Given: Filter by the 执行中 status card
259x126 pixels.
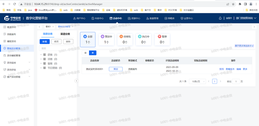Looking at the screenshot, I should [x=143, y=40].
